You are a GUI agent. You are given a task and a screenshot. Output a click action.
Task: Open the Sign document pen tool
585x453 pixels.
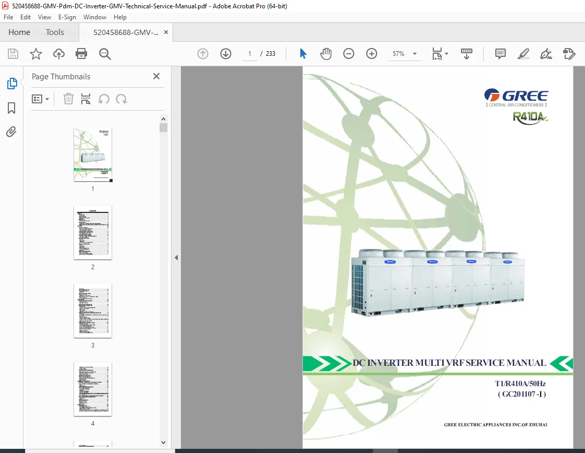point(546,54)
